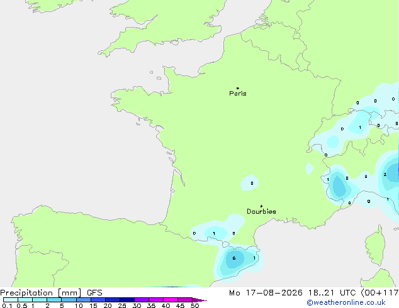This screenshot has height=308, width=399.
Task: Click the forecast date Mo 17-08-2026
Action: click(266, 293)
